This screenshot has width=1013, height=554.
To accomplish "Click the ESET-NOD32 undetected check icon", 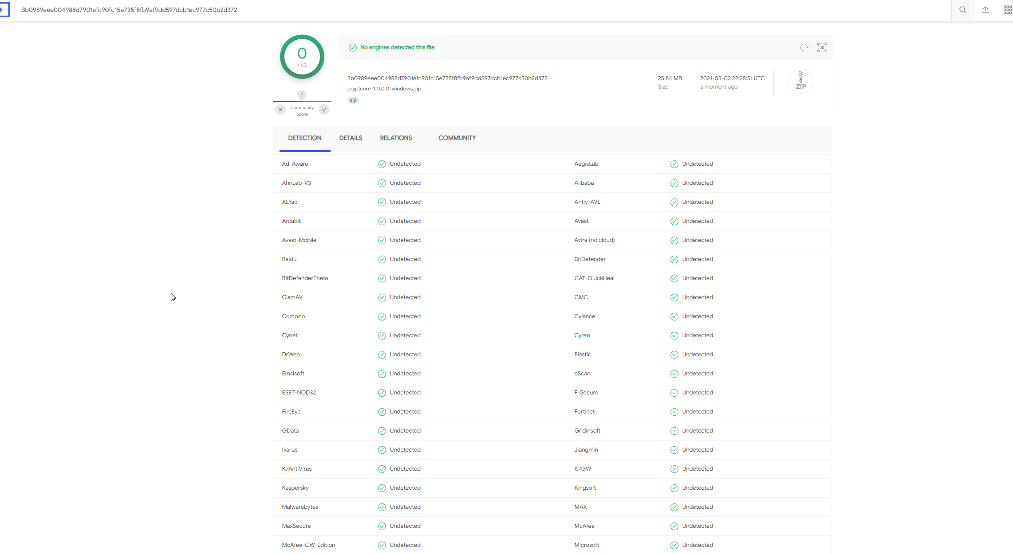I will [x=382, y=393].
